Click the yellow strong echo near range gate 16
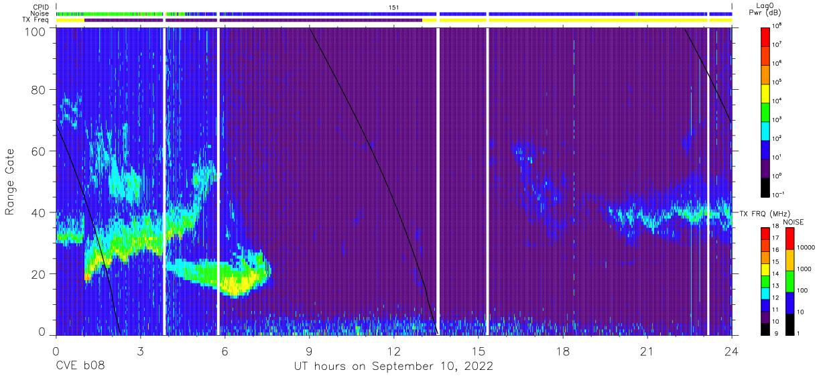The height and width of the screenshot is (380, 823). (x=234, y=286)
